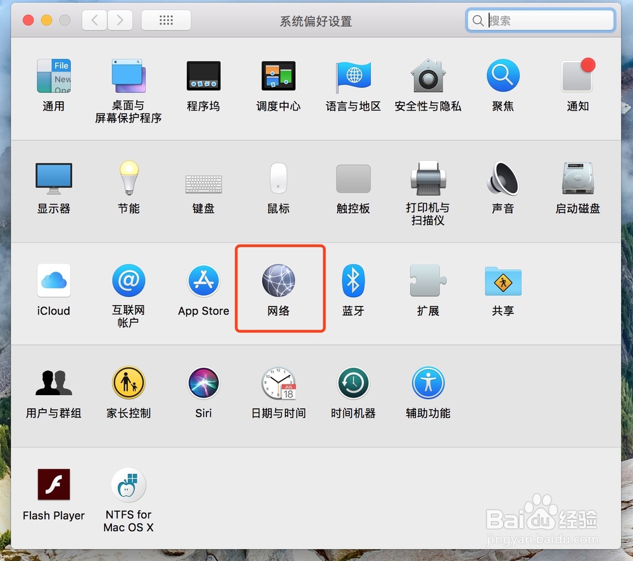Open 桌面与屏幕保护程序 preferences
The height and width of the screenshot is (561, 633).
coord(128,76)
